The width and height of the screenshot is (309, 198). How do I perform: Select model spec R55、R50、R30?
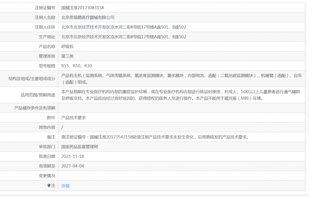click(76, 66)
